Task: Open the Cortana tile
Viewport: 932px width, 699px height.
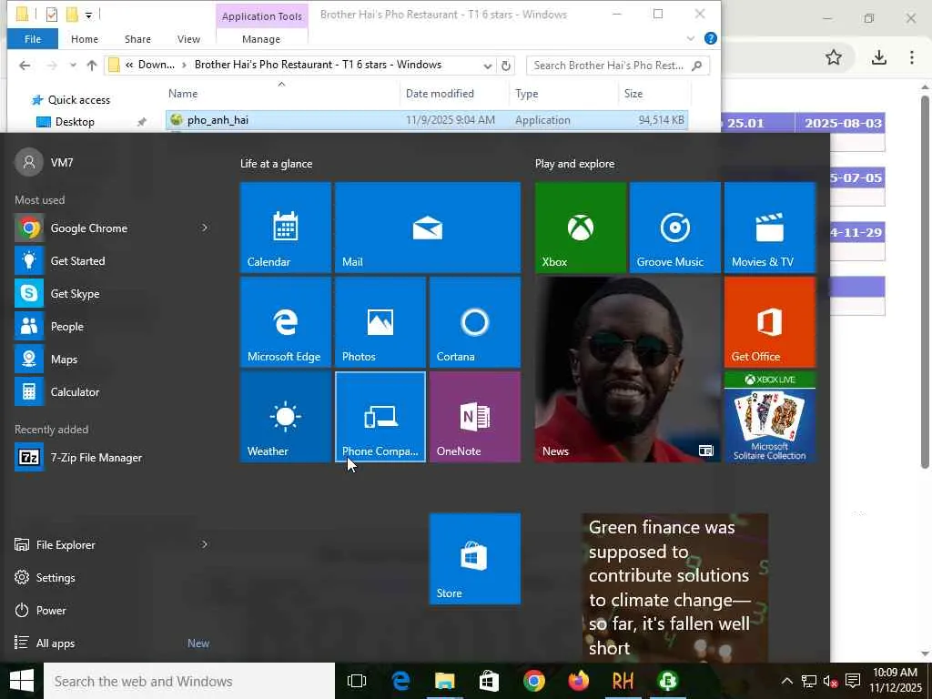Action: [x=475, y=322]
